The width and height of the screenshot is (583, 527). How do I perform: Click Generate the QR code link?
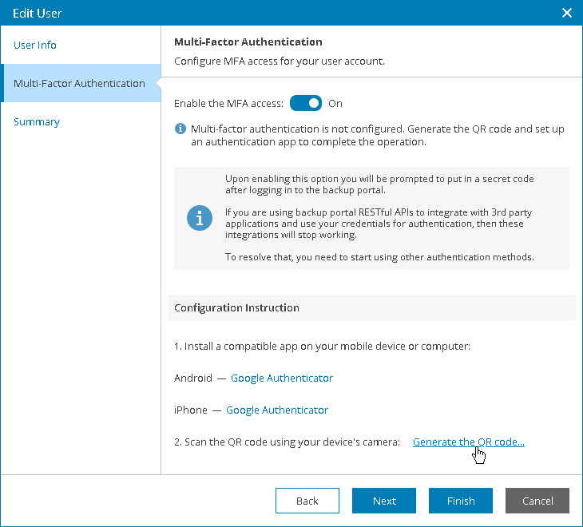468,442
